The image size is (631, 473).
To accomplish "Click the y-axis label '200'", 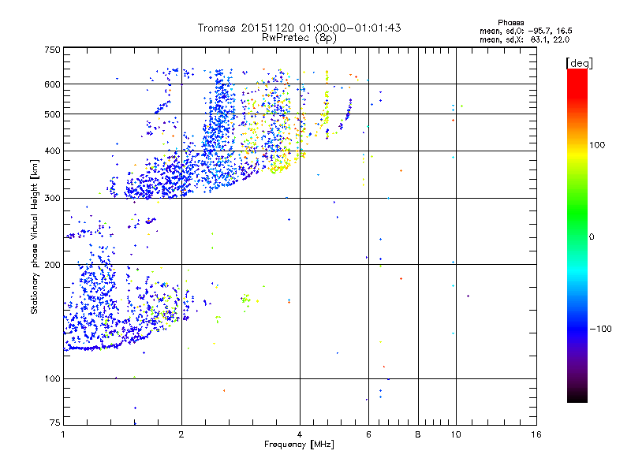I will pos(52,265).
